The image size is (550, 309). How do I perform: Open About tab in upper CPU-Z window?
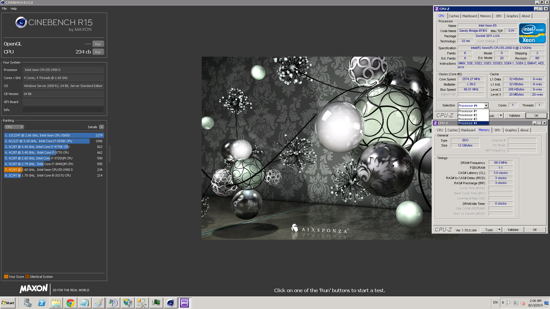(526, 16)
